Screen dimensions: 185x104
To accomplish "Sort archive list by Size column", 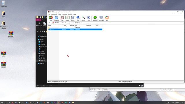I will [x=65, y=25].
